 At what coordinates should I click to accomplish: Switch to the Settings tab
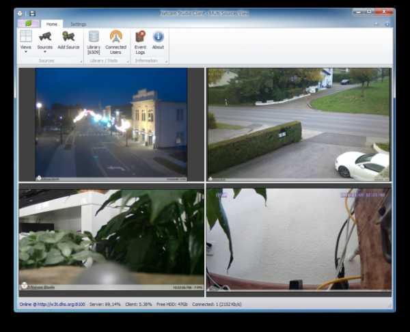[79, 24]
